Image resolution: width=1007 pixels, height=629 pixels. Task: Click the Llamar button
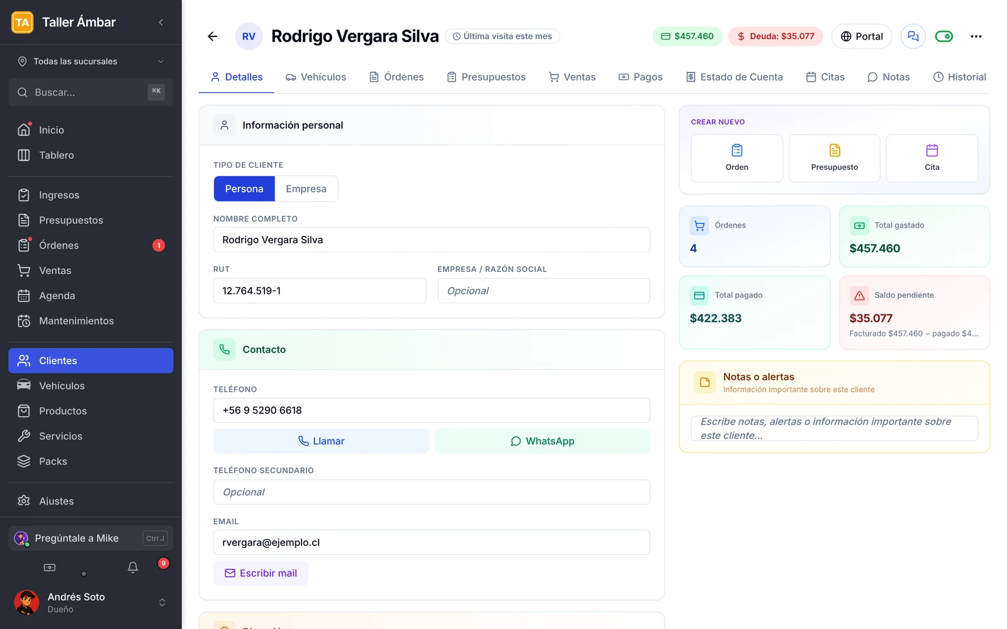(321, 441)
